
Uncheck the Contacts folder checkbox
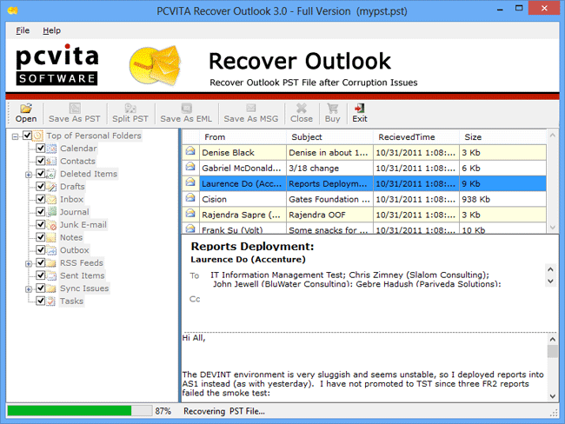pyautogui.click(x=40, y=161)
